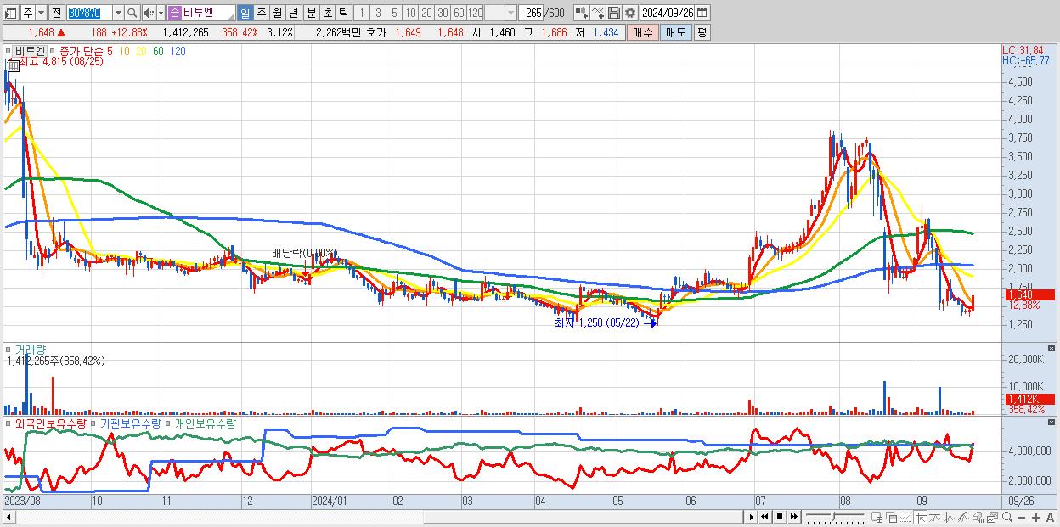This screenshot has height=527, width=1060.
Task: Click the fast-forward button in bottom playback controls
Action: 793,517
